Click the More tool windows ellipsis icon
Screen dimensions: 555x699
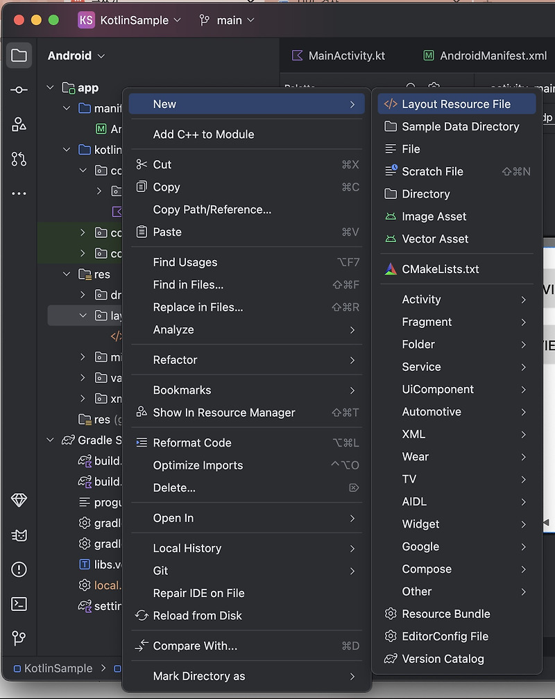tap(19, 193)
